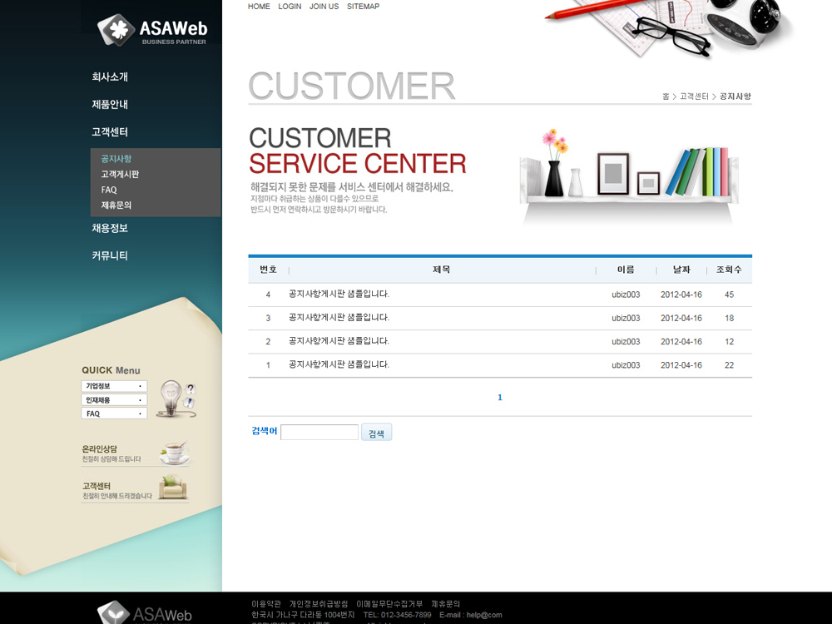Click the armchair icon beside 고객센터
Viewport: 832px width, 624px height.
173,488
